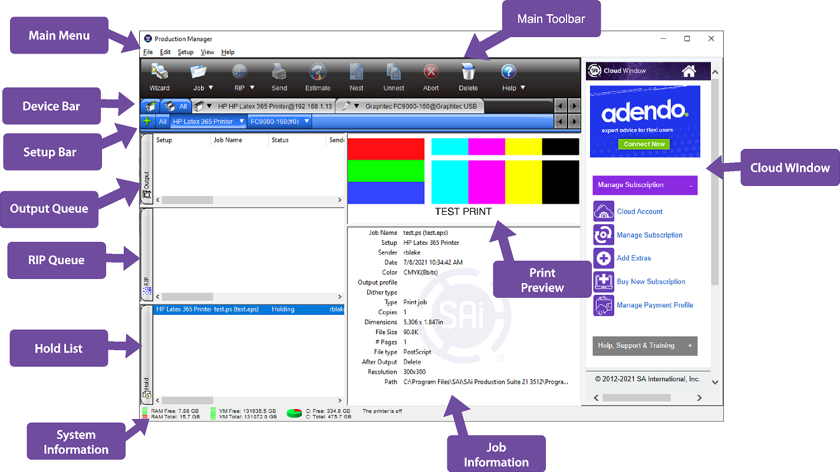The height and width of the screenshot is (472, 840).
Task: Click the Buy New Subscription icon
Action: [x=604, y=281]
